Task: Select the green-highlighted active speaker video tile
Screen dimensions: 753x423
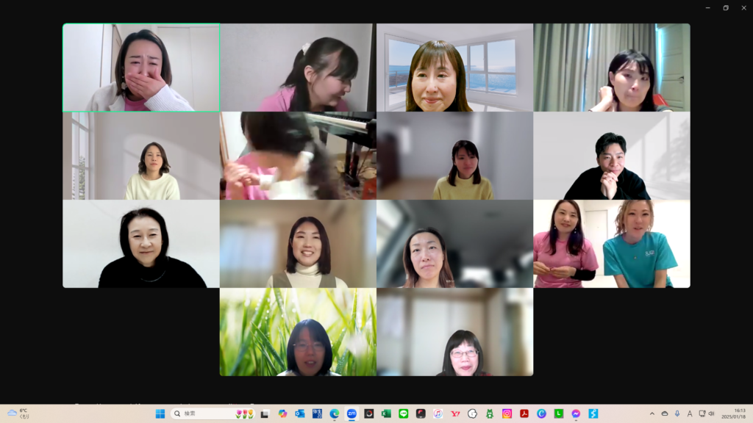Action: pos(141,68)
